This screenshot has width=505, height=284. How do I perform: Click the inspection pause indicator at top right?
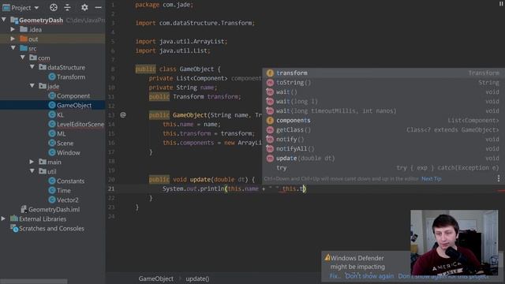click(x=501, y=4)
